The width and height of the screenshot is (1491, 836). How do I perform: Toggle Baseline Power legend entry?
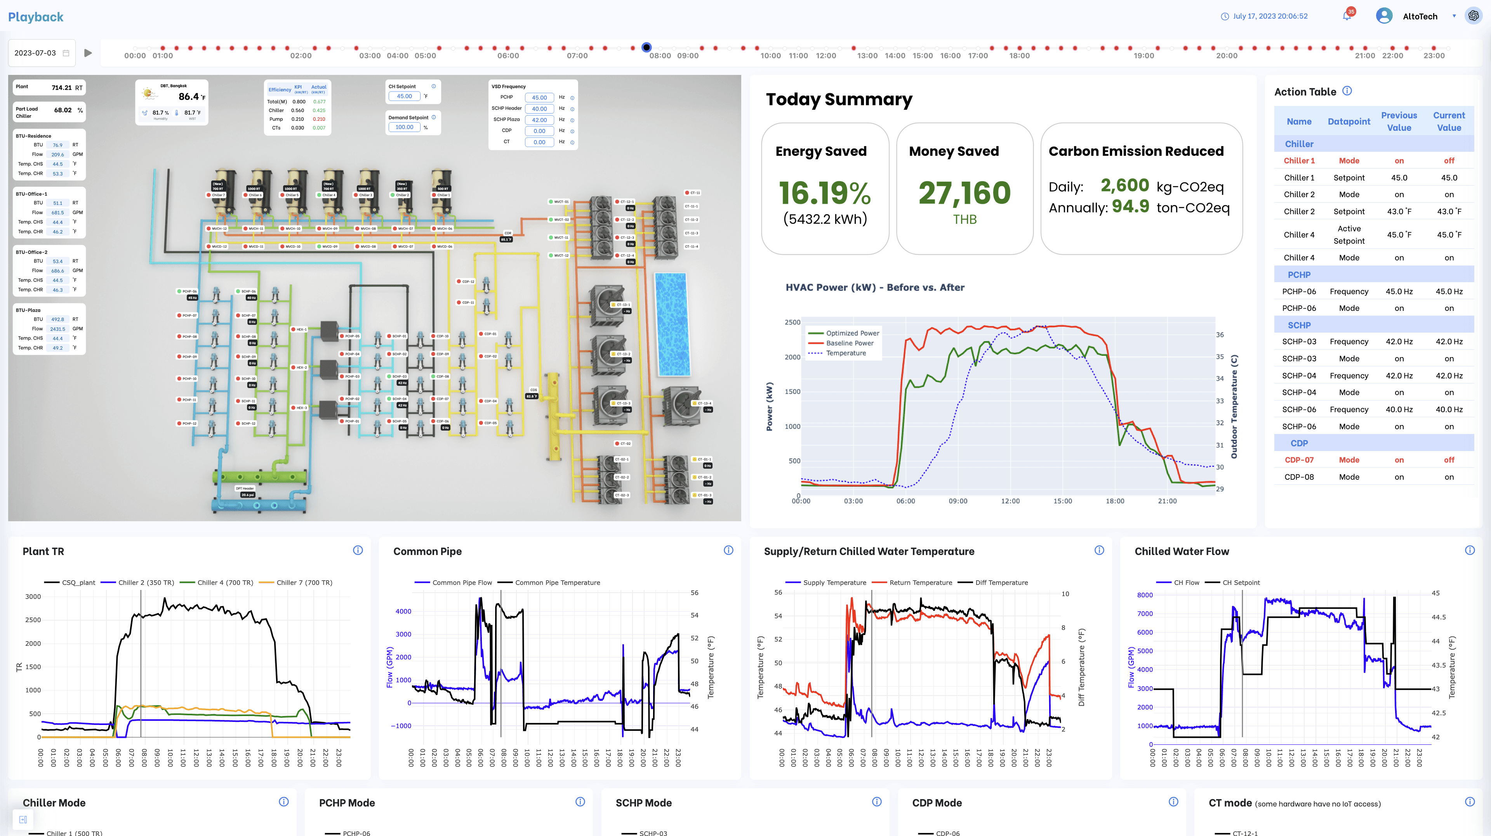(841, 343)
